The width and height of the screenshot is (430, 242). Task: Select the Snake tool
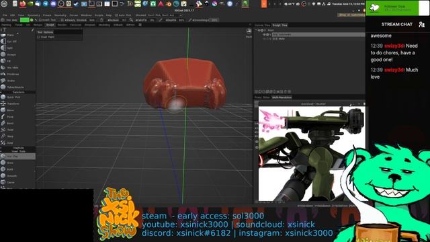click(x=9, y=81)
